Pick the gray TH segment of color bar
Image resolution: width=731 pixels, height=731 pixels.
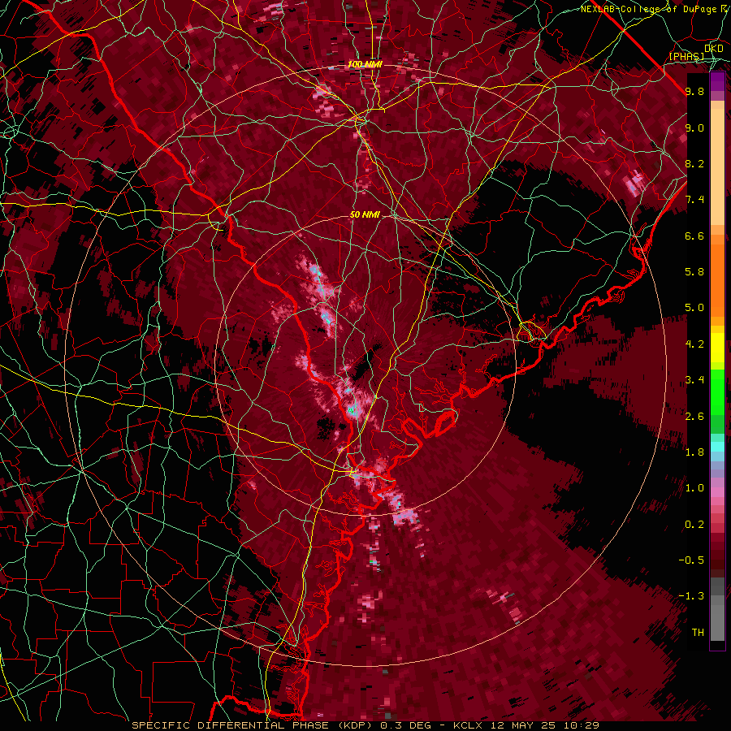click(717, 622)
